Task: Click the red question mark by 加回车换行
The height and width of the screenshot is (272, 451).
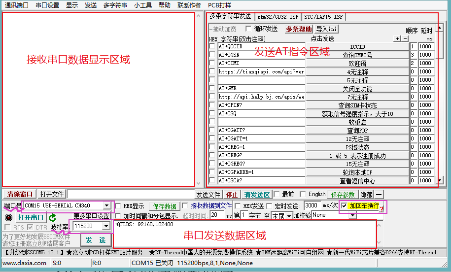Action: coord(382,209)
